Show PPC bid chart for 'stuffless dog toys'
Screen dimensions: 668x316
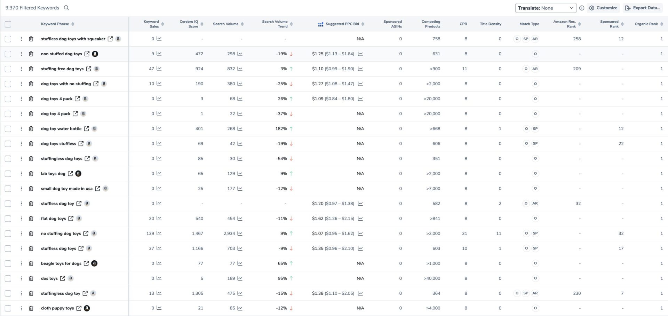point(360,248)
